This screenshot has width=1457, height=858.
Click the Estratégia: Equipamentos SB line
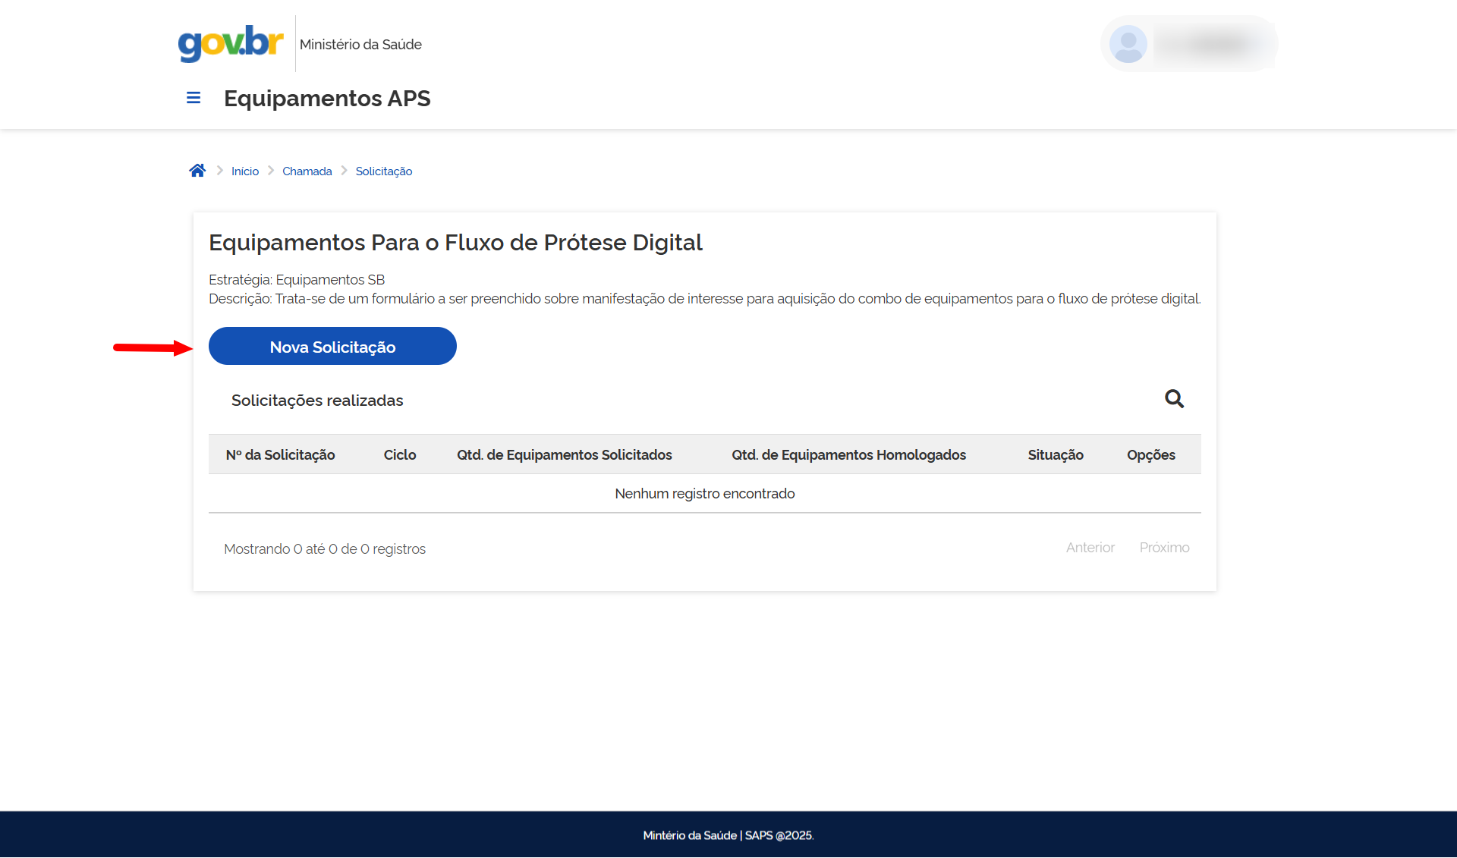297,280
